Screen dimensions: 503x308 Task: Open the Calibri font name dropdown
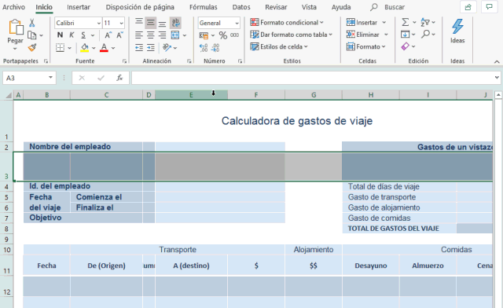[x=98, y=23]
